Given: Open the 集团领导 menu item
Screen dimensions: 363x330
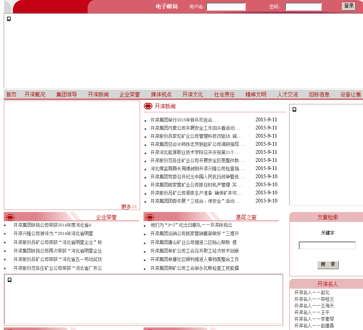Looking at the screenshot, I should click(x=67, y=94).
